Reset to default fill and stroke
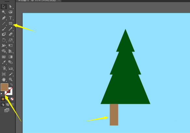 click(2, 94)
